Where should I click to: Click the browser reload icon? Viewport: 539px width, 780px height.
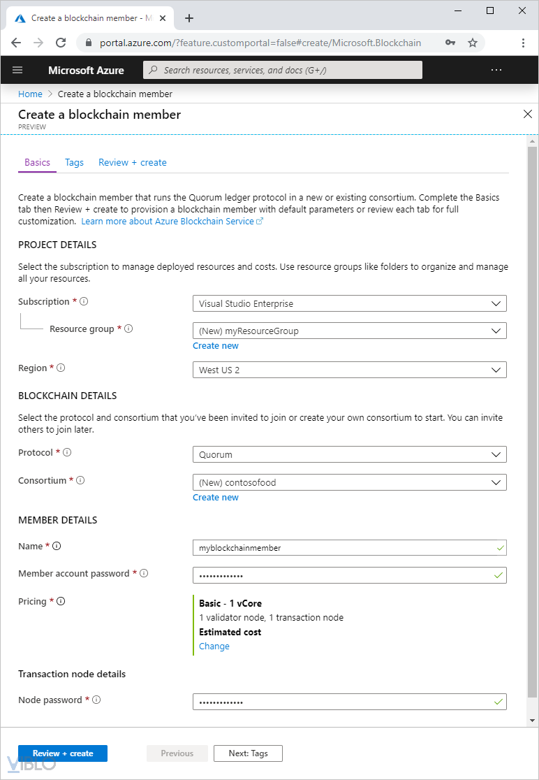pos(61,43)
